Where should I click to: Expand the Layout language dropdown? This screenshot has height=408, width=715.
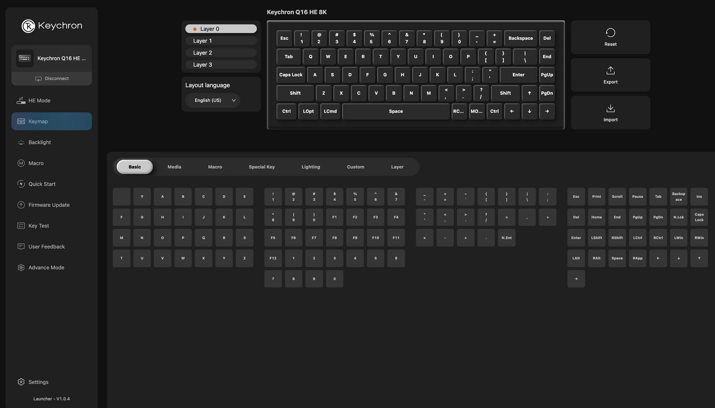tap(213, 101)
